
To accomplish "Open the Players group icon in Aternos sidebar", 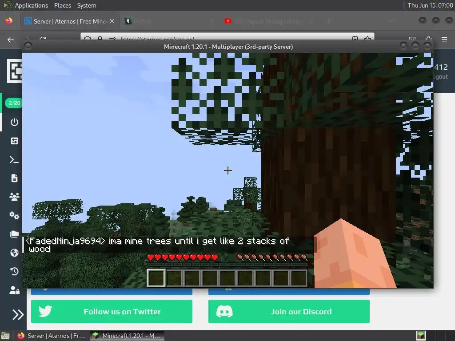I will tap(14, 197).
